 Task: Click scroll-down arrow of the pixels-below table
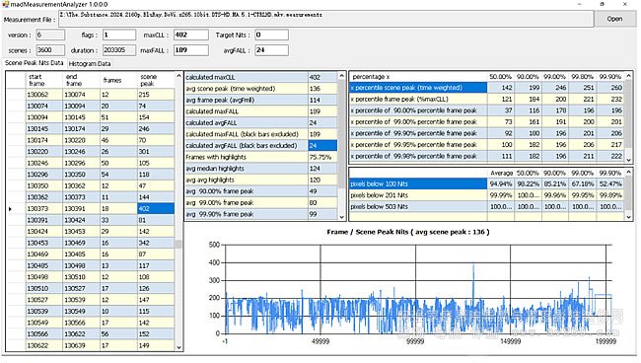(629, 217)
